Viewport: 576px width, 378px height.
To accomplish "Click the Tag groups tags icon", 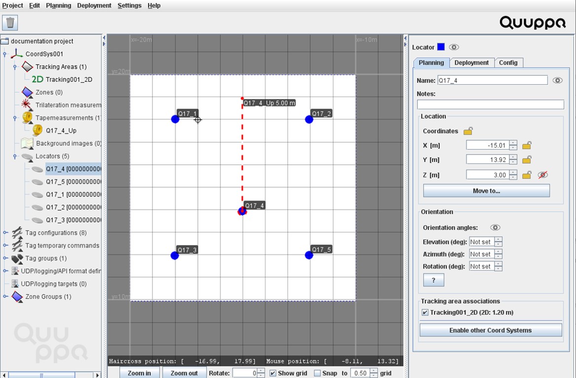I will (17, 259).
